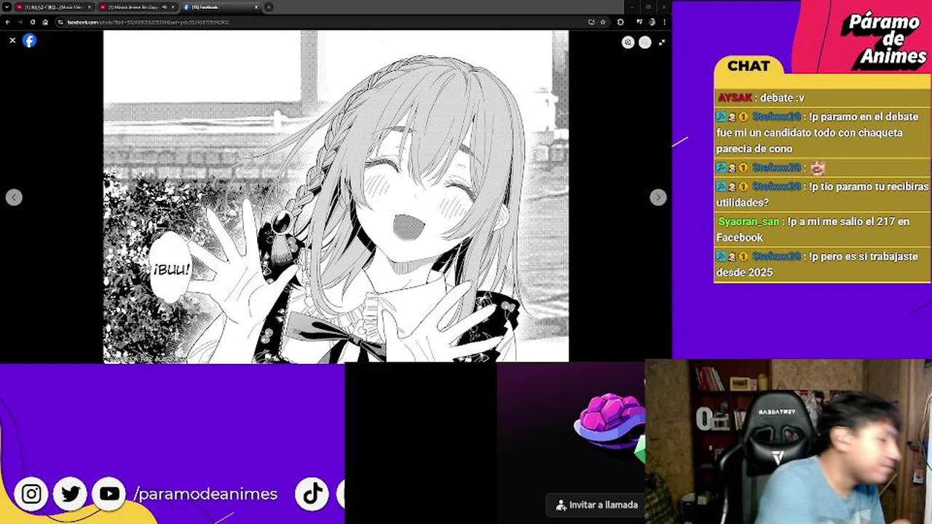The width and height of the screenshot is (932, 524).
Task: Click the install app icon in address bar
Action: (x=591, y=22)
